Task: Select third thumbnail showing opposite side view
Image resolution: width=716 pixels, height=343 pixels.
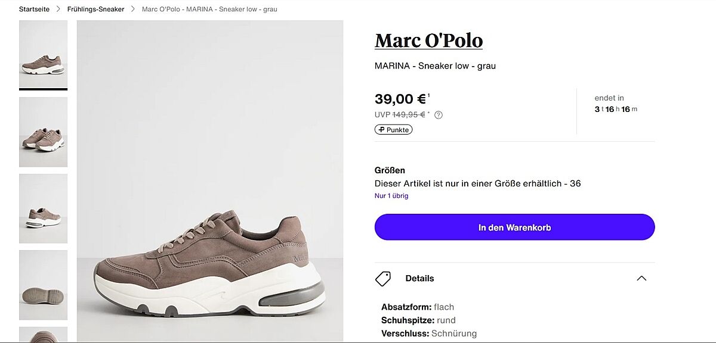Action: [x=43, y=208]
